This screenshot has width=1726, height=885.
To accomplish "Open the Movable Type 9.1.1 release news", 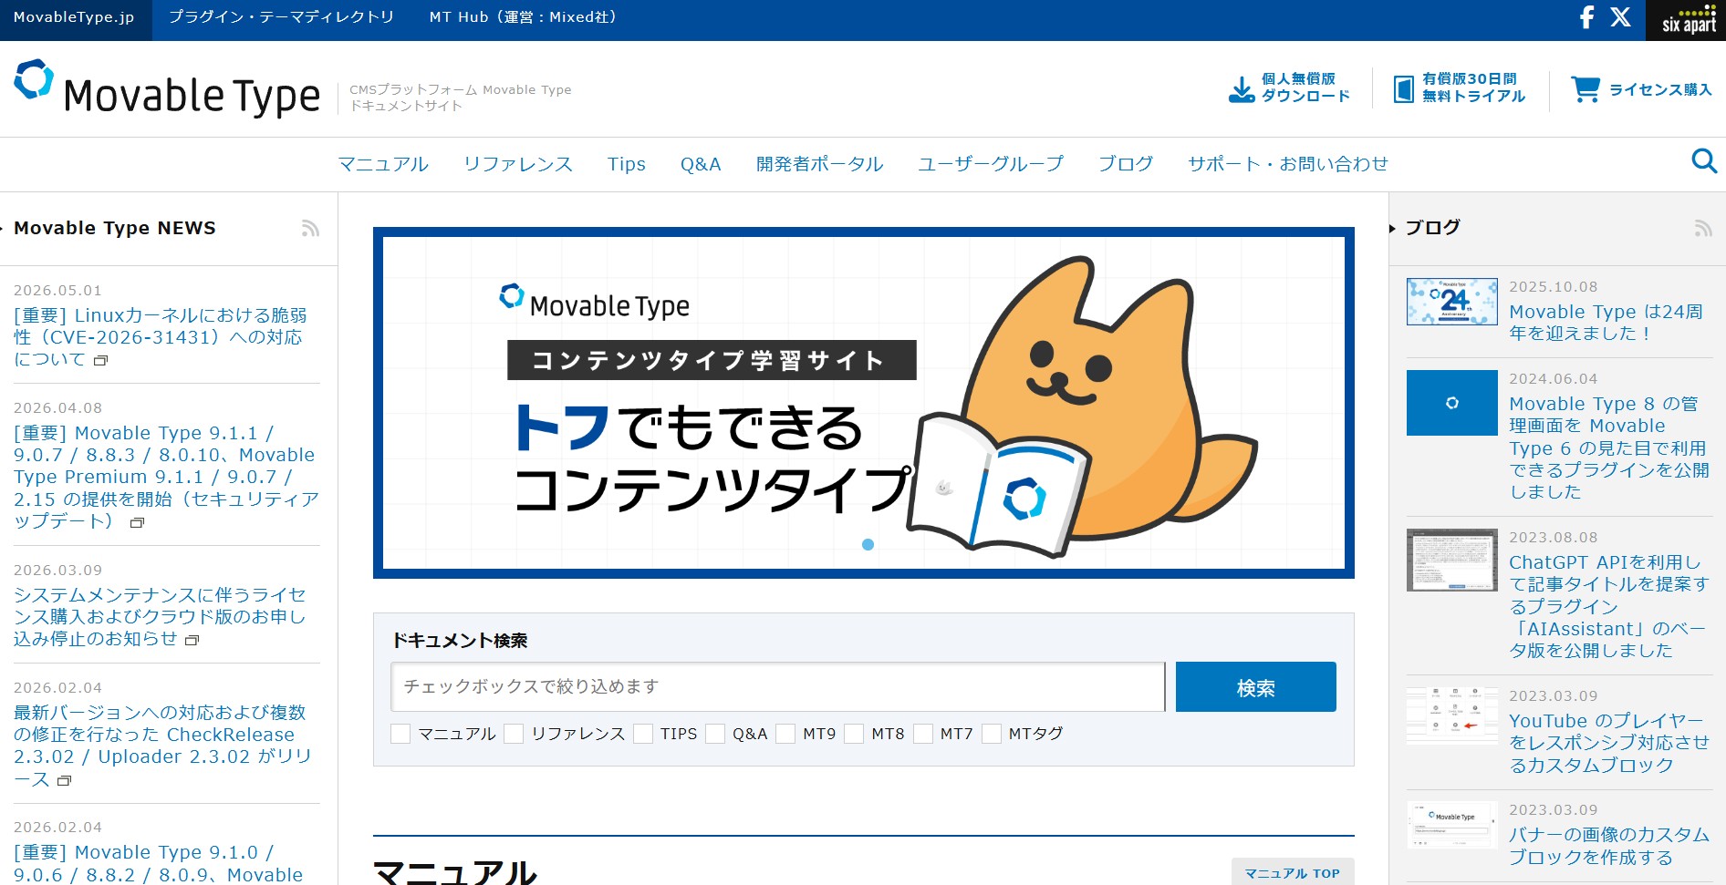I will point(166,477).
